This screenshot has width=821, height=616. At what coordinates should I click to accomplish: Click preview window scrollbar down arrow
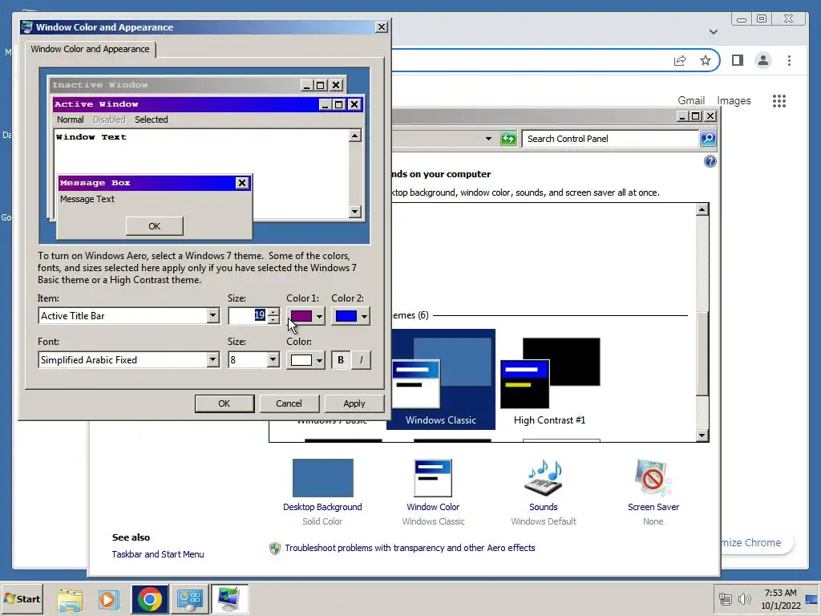355,212
